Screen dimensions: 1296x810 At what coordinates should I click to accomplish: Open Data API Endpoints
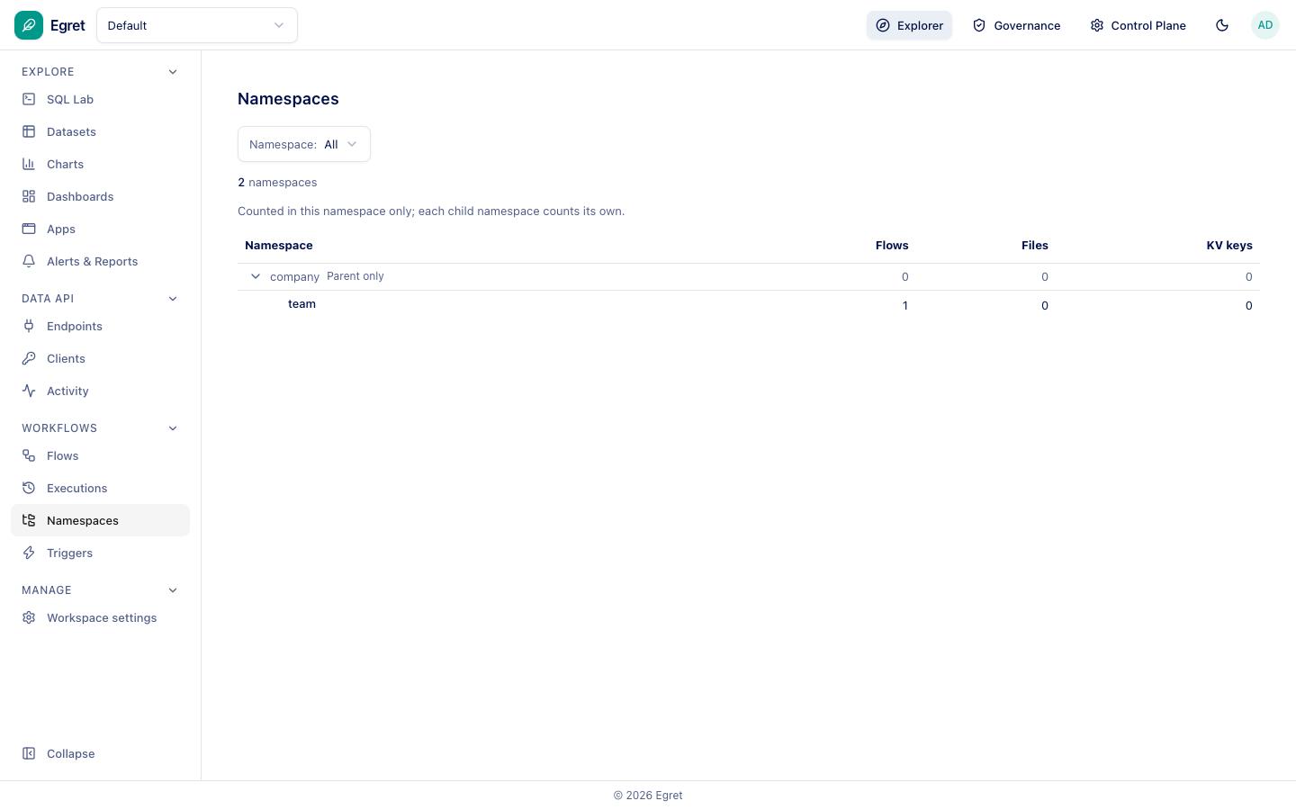pyautogui.click(x=100, y=326)
